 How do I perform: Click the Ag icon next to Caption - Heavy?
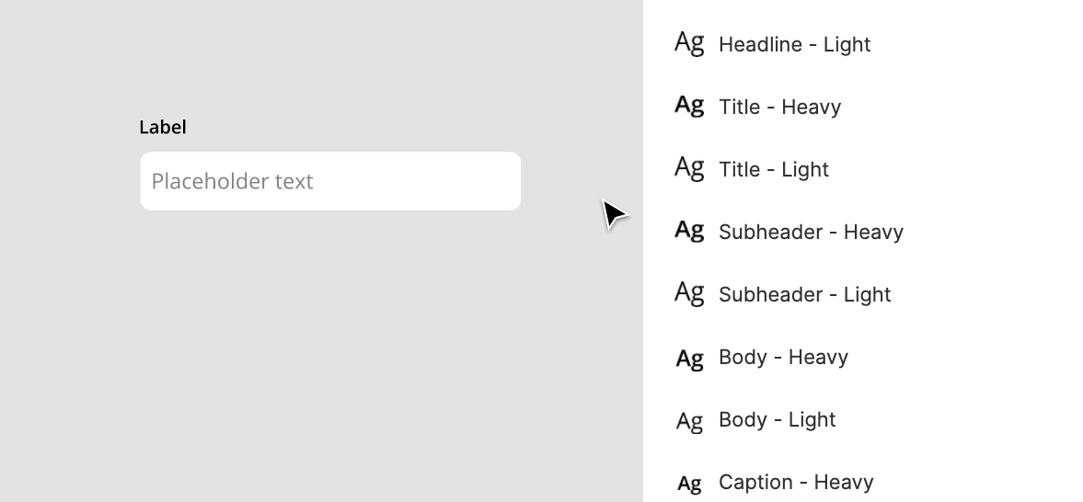point(689,484)
